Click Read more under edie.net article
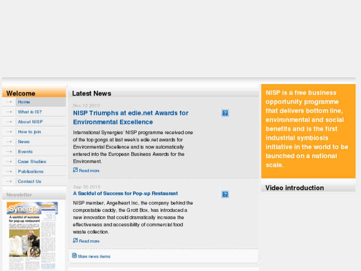The height and width of the screenshot is (271, 361). (x=89, y=171)
